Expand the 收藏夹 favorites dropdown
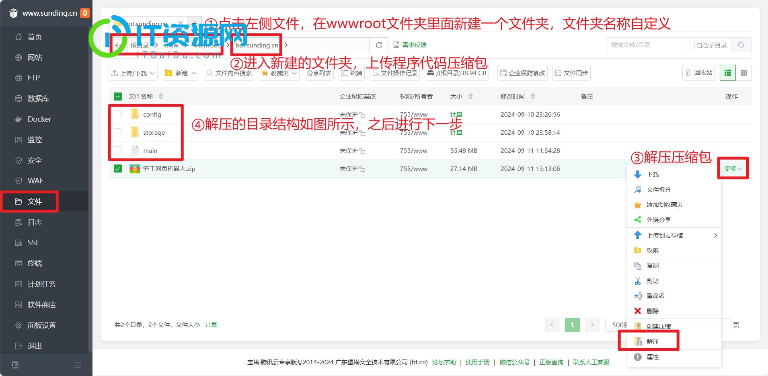The height and width of the screenshot is (376, 768). point(279,73)
